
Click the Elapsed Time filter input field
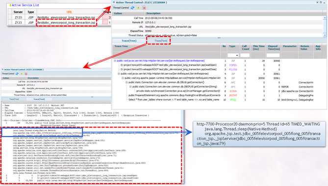pos(273,55)
